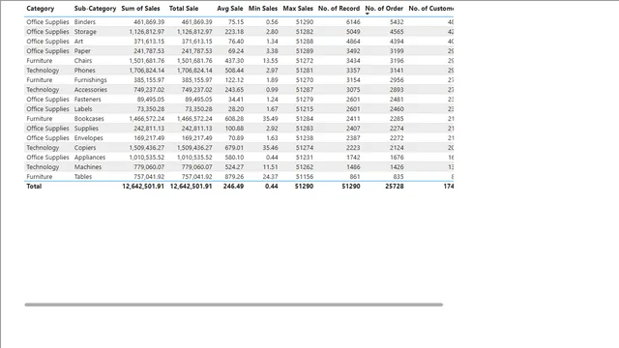Viewport: 619px width, 348px height.
Task: Click the No. of Record header
Action: tap(339, 9)
